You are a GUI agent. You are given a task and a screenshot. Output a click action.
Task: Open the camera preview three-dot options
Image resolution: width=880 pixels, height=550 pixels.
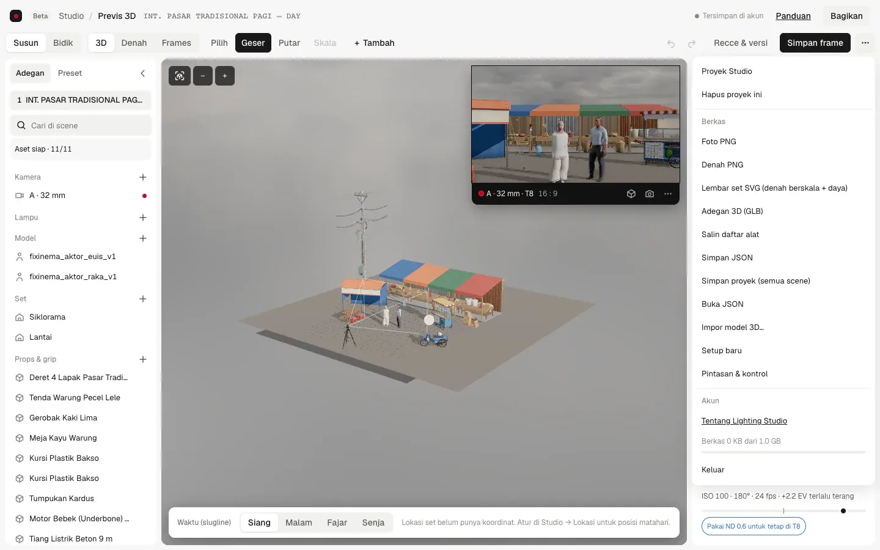tap(668, 194)
